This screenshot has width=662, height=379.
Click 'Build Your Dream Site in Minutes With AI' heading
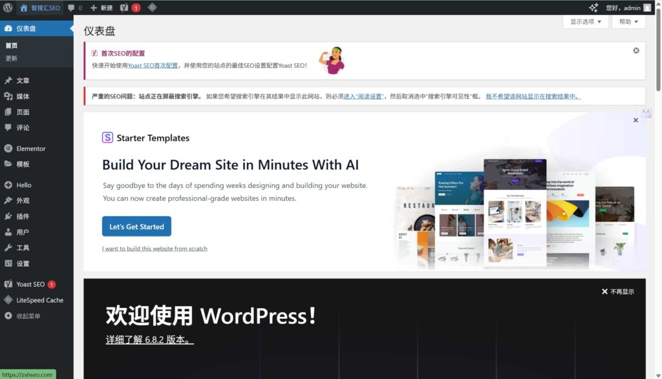point(231,165)
